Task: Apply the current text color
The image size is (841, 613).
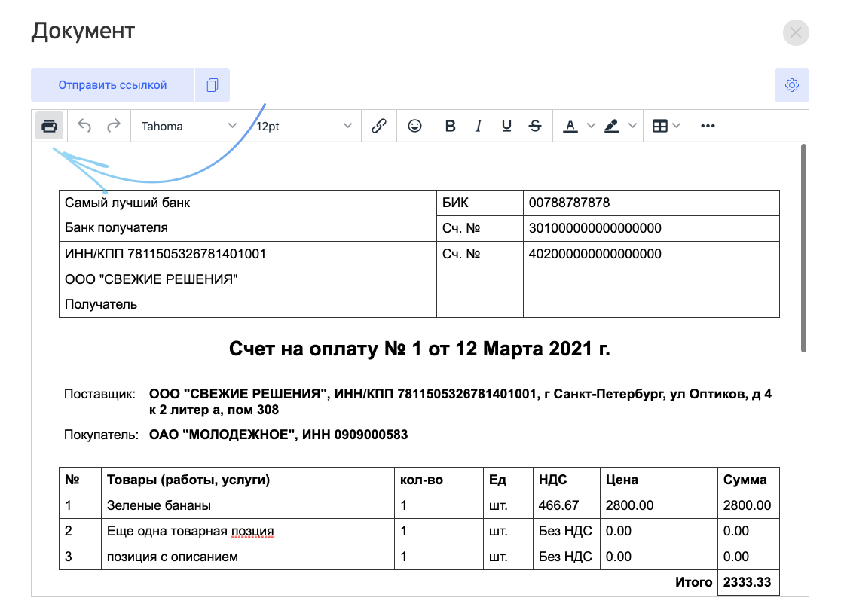Action: coord(570,126)
